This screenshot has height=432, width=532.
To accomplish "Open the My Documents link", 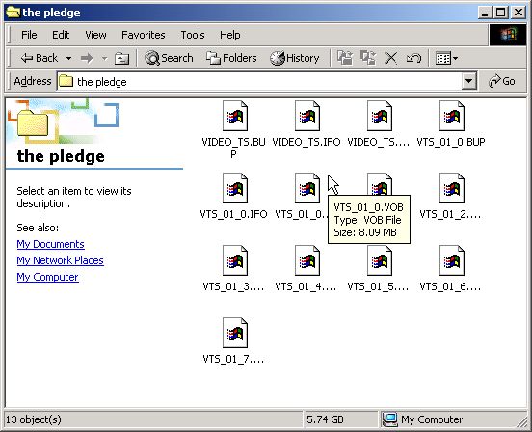I will click(50, 244).
